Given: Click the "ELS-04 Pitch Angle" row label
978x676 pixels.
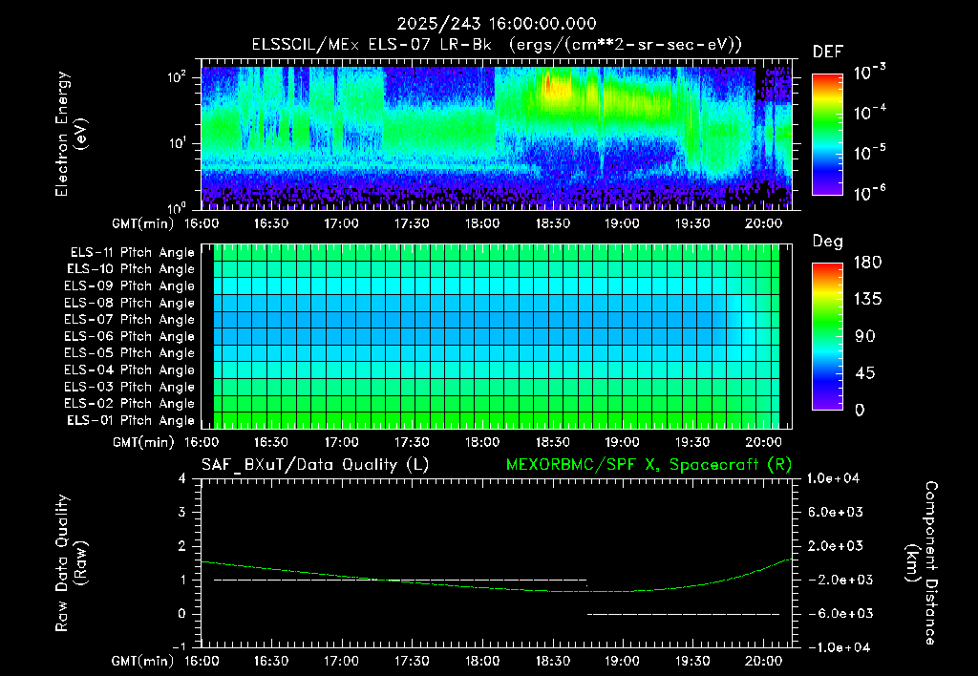Looking at the screenshot, I should point(129,370).
